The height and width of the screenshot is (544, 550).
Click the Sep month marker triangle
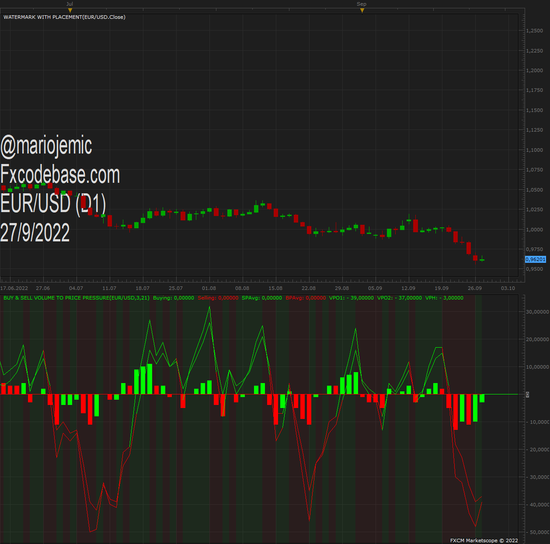[x=362, y=10]
